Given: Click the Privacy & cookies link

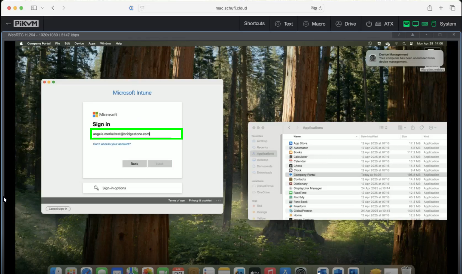Looking at the screenshot, I should click(x=200, y=200).
